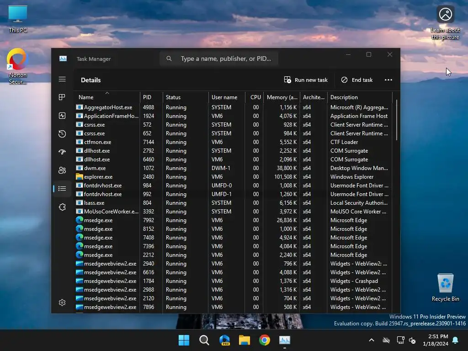Viewport: 468px width, 351px height.
Task: Select dllhost.exe with PID 6460
Action: (x=97, y=160)
